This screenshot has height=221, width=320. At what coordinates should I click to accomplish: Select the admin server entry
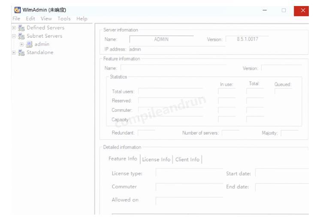(x=42, y=44)
